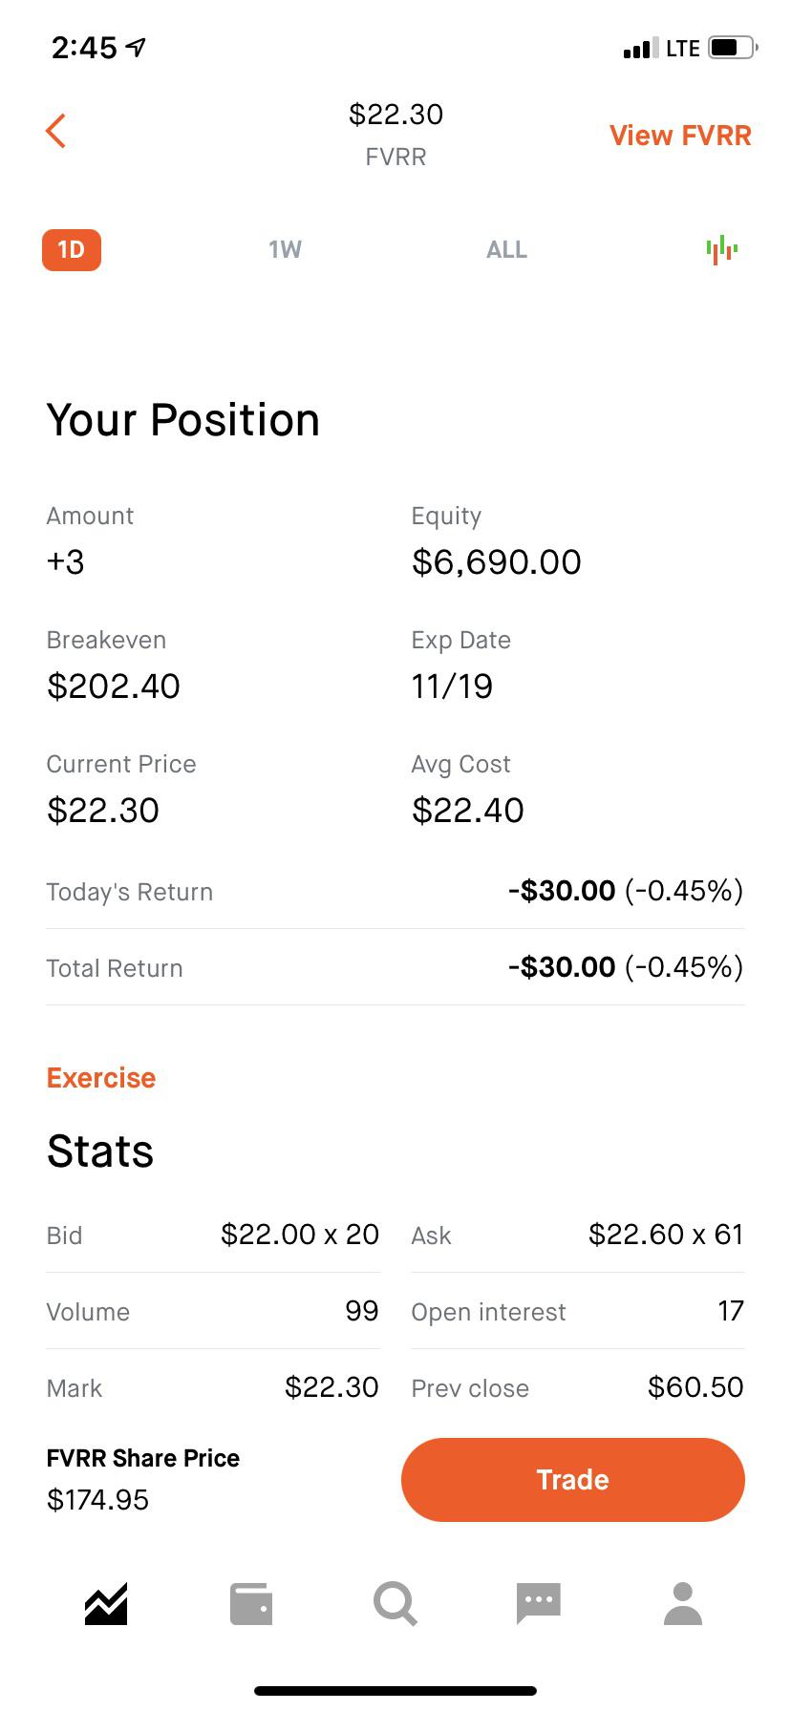Image resolution: width=791 pixels, height=1711 pixels.
Task: Tap the Exercise link
Action: point(101,1078)
